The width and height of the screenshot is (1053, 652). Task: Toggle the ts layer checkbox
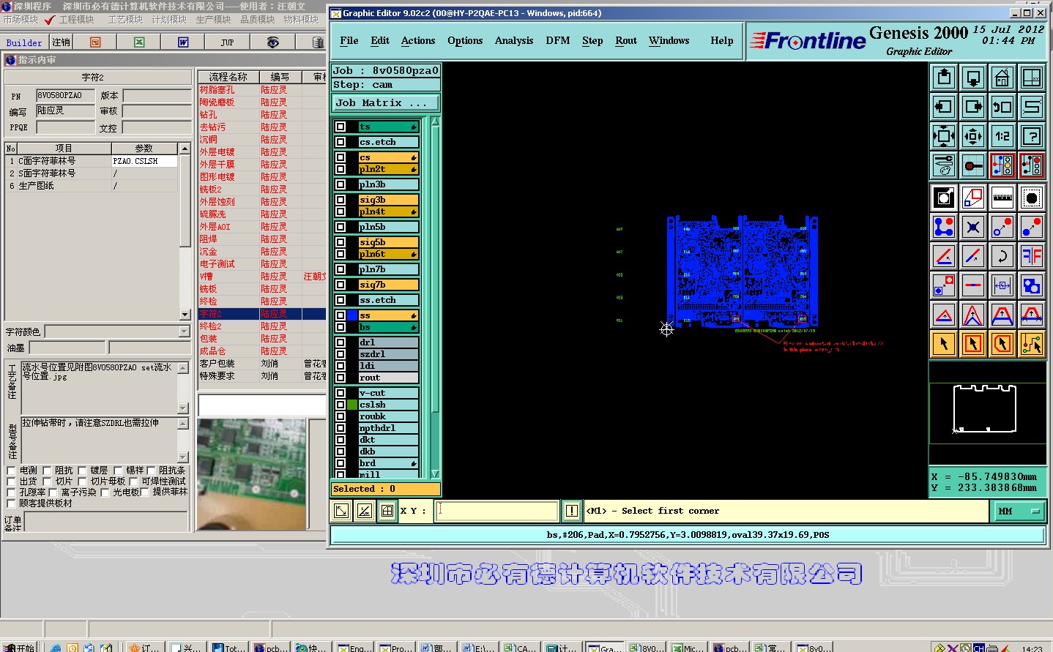click(341, 127)
